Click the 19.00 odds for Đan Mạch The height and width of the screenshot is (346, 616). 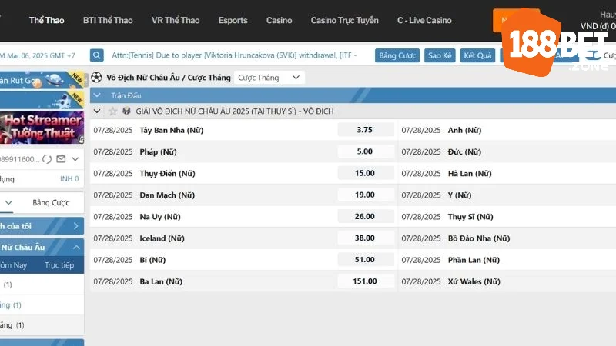click(x=365, y=195)
